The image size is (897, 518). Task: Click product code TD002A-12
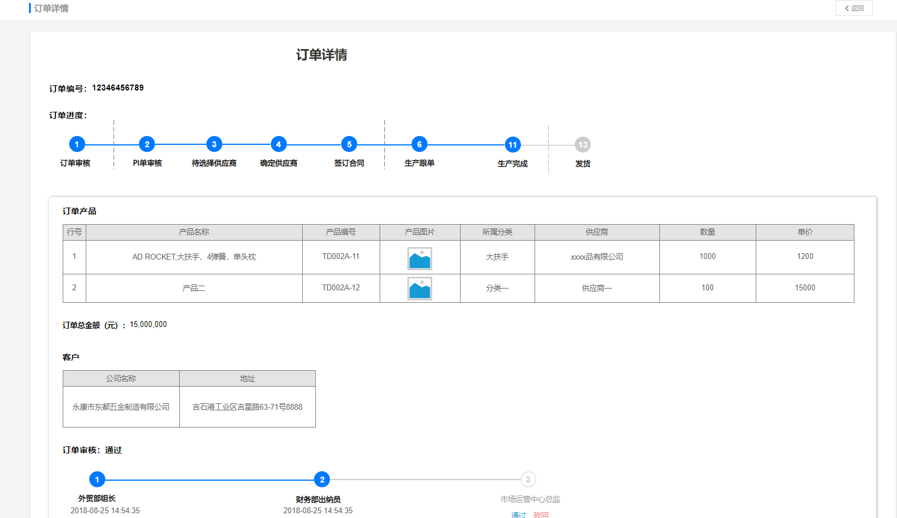coord(341,288)
